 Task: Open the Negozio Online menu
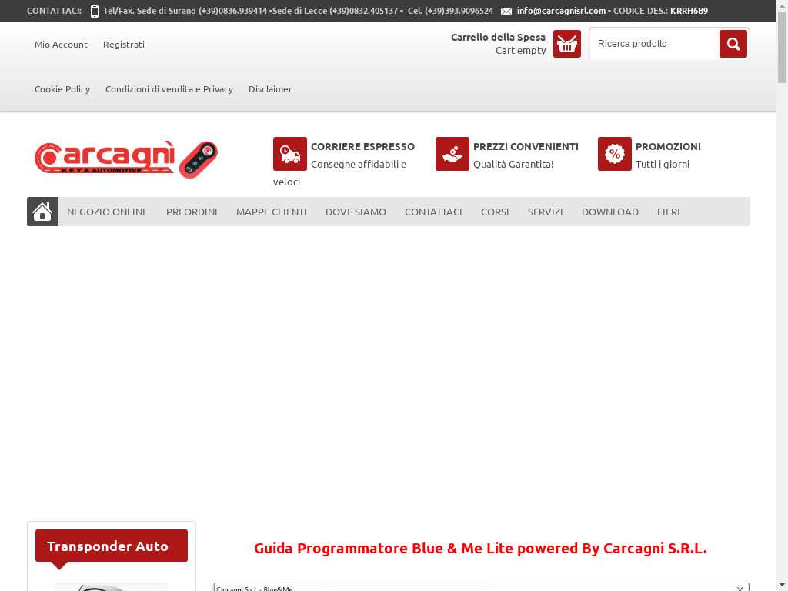(x=108, y=212)
